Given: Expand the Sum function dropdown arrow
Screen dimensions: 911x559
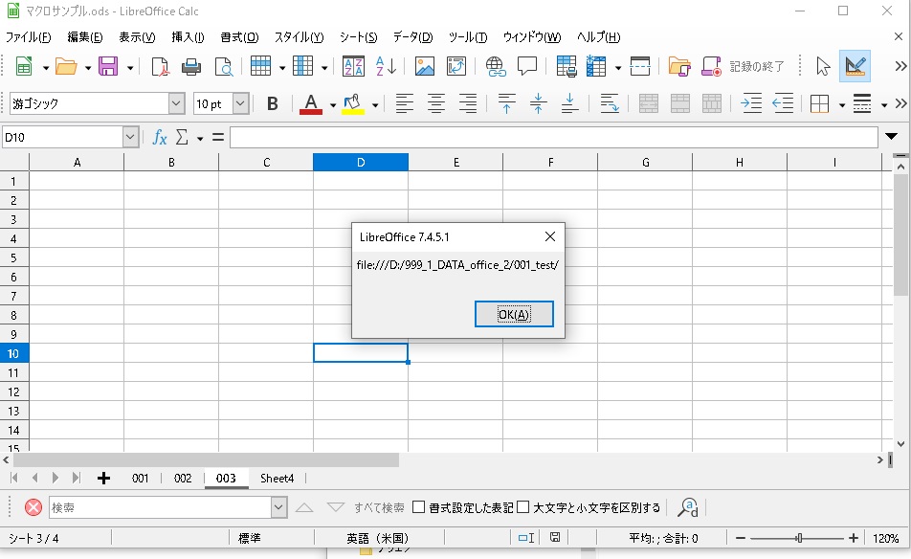Looking at the screenshot, I should 200,138.
